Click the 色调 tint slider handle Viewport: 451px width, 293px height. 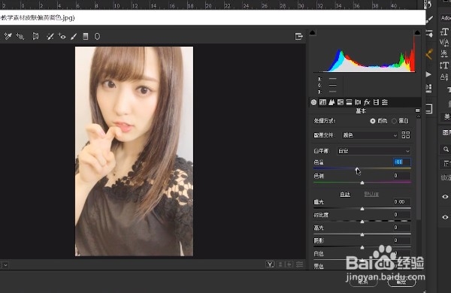[362, 183]
